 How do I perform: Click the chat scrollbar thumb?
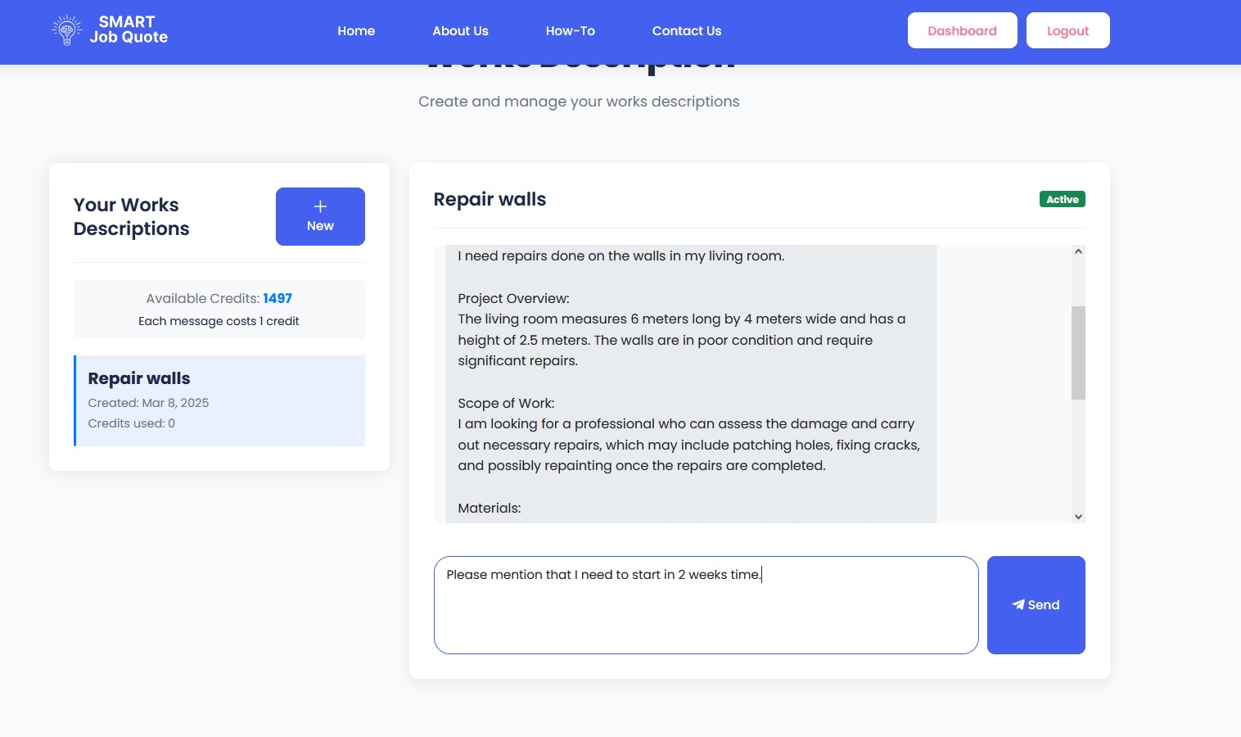(1078, 353)
